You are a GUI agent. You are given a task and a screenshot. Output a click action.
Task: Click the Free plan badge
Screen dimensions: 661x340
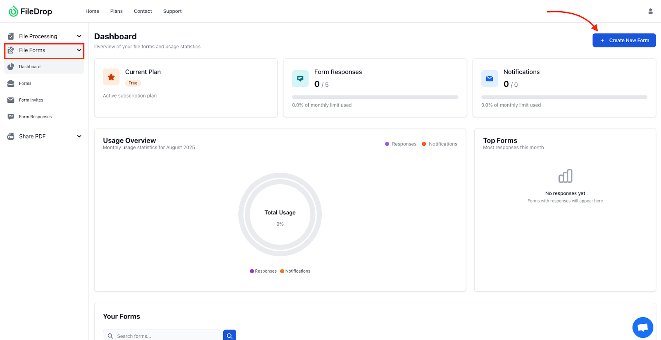point(133,83)
